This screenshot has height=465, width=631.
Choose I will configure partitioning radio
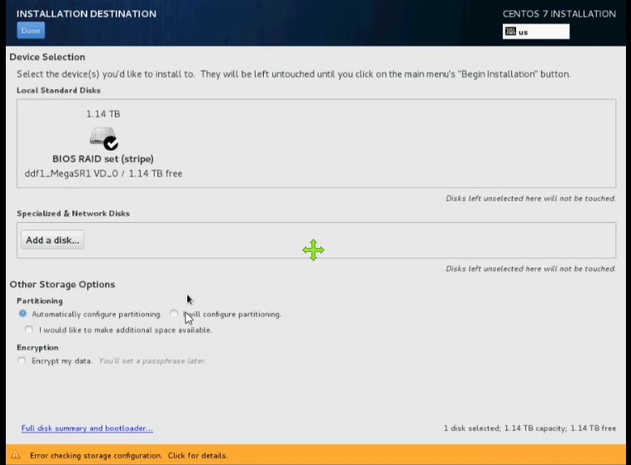[173, 314]
